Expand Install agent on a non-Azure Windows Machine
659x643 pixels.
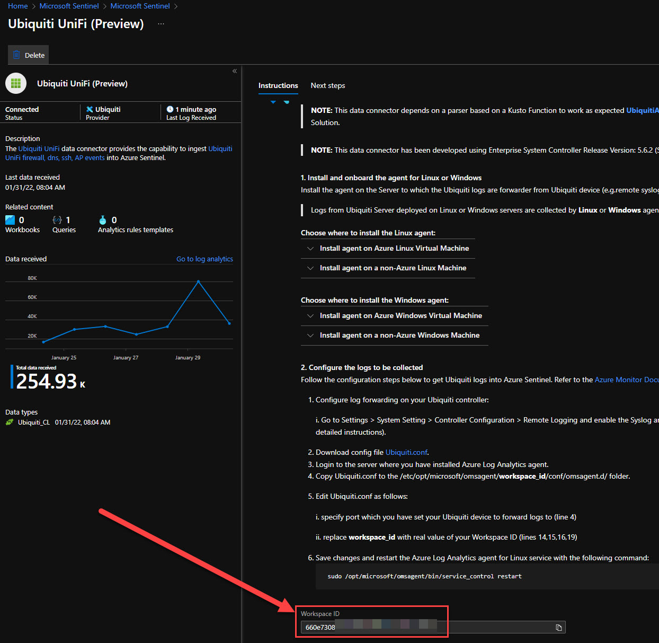click(395, 335)
